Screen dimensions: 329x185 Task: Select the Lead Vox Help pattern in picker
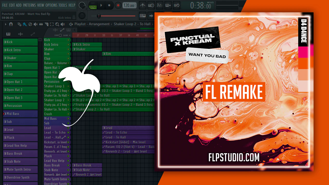pos(20,146)
